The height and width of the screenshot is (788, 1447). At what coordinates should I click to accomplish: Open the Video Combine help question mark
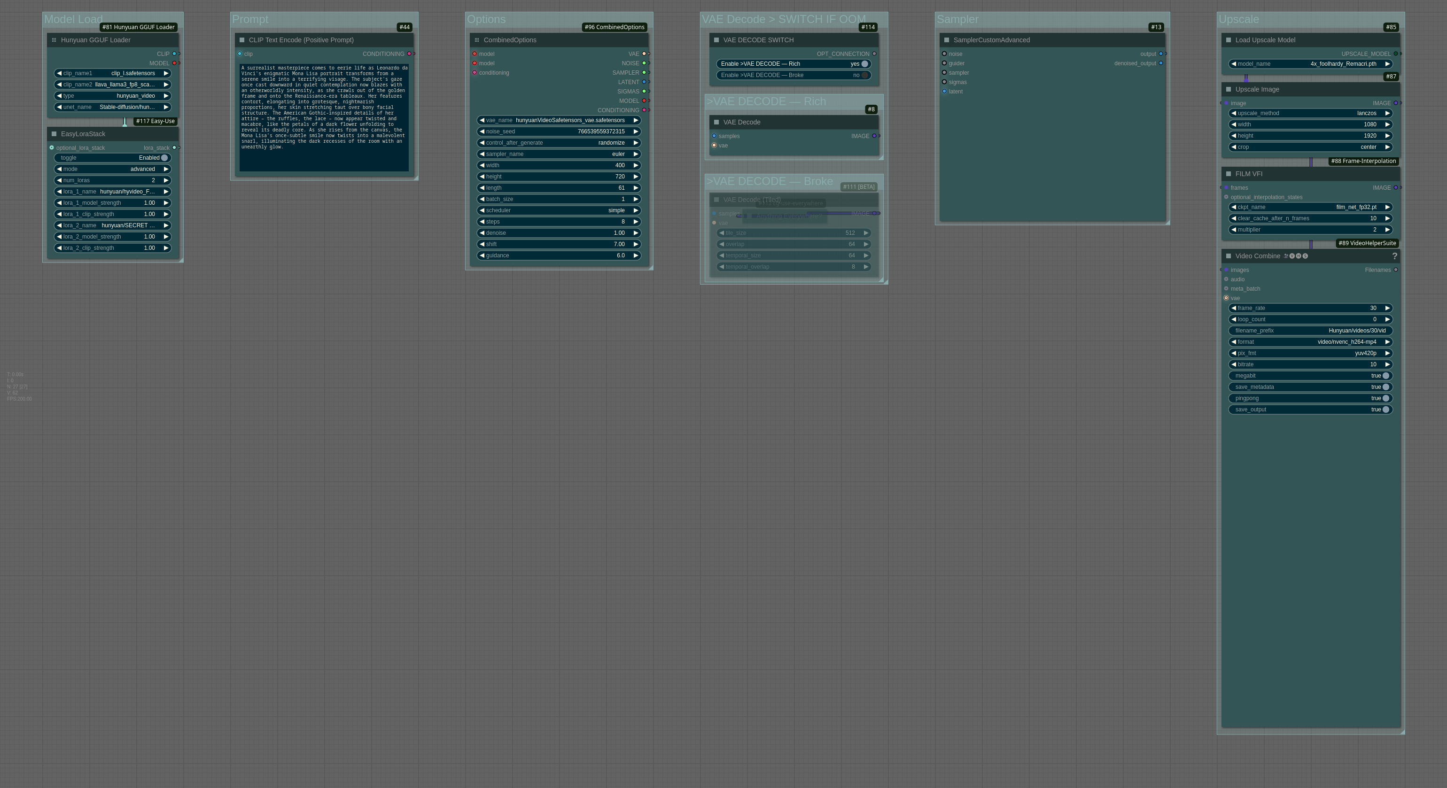pyautogui.click(x=1394, y=256)
